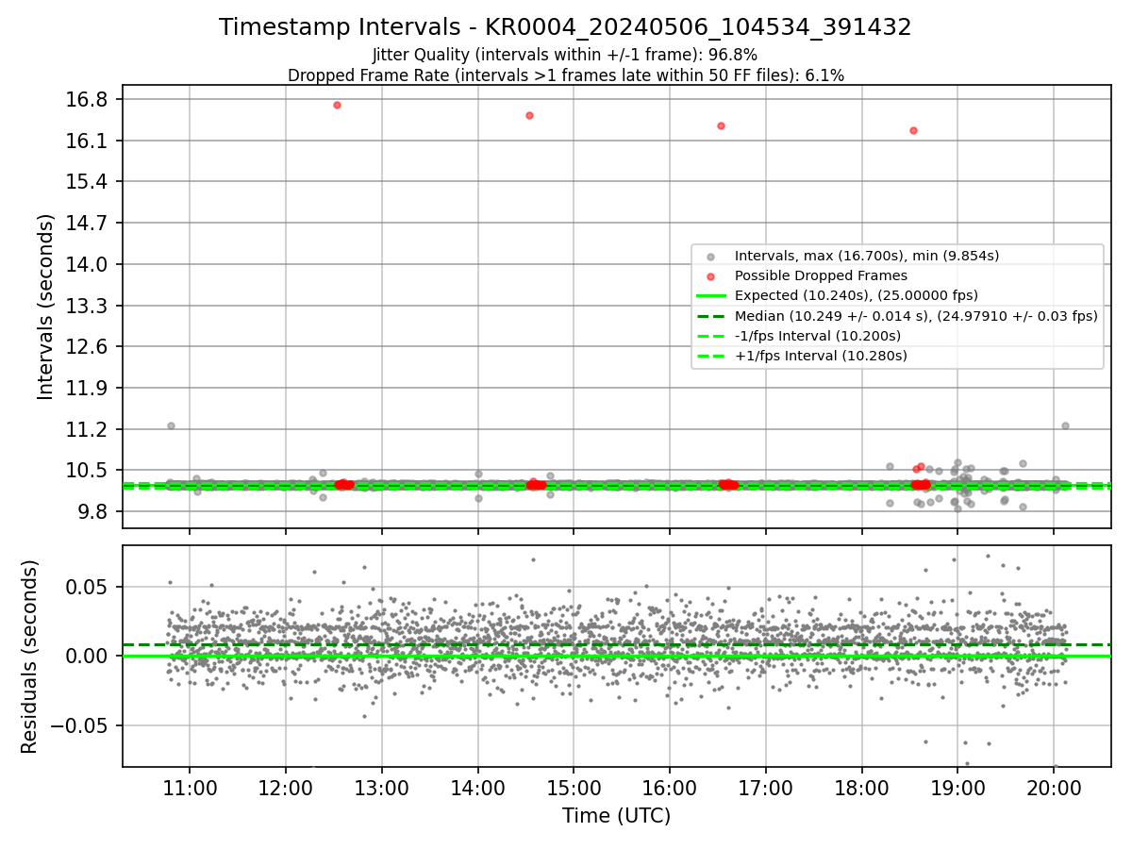Click the 13.3 y-axis tick label
This screenshot has height=849, width=1132.
pyautogui.click(x=86, y=306)
